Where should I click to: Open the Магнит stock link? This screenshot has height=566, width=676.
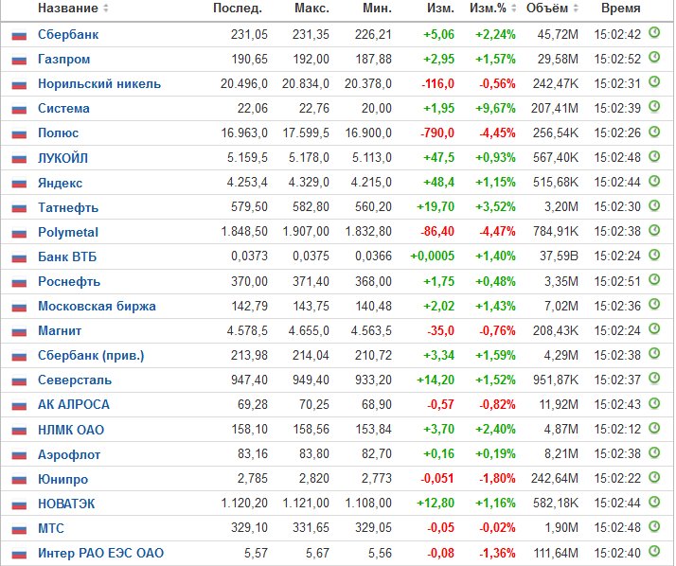pyautogui.click(x=60, y=330)
